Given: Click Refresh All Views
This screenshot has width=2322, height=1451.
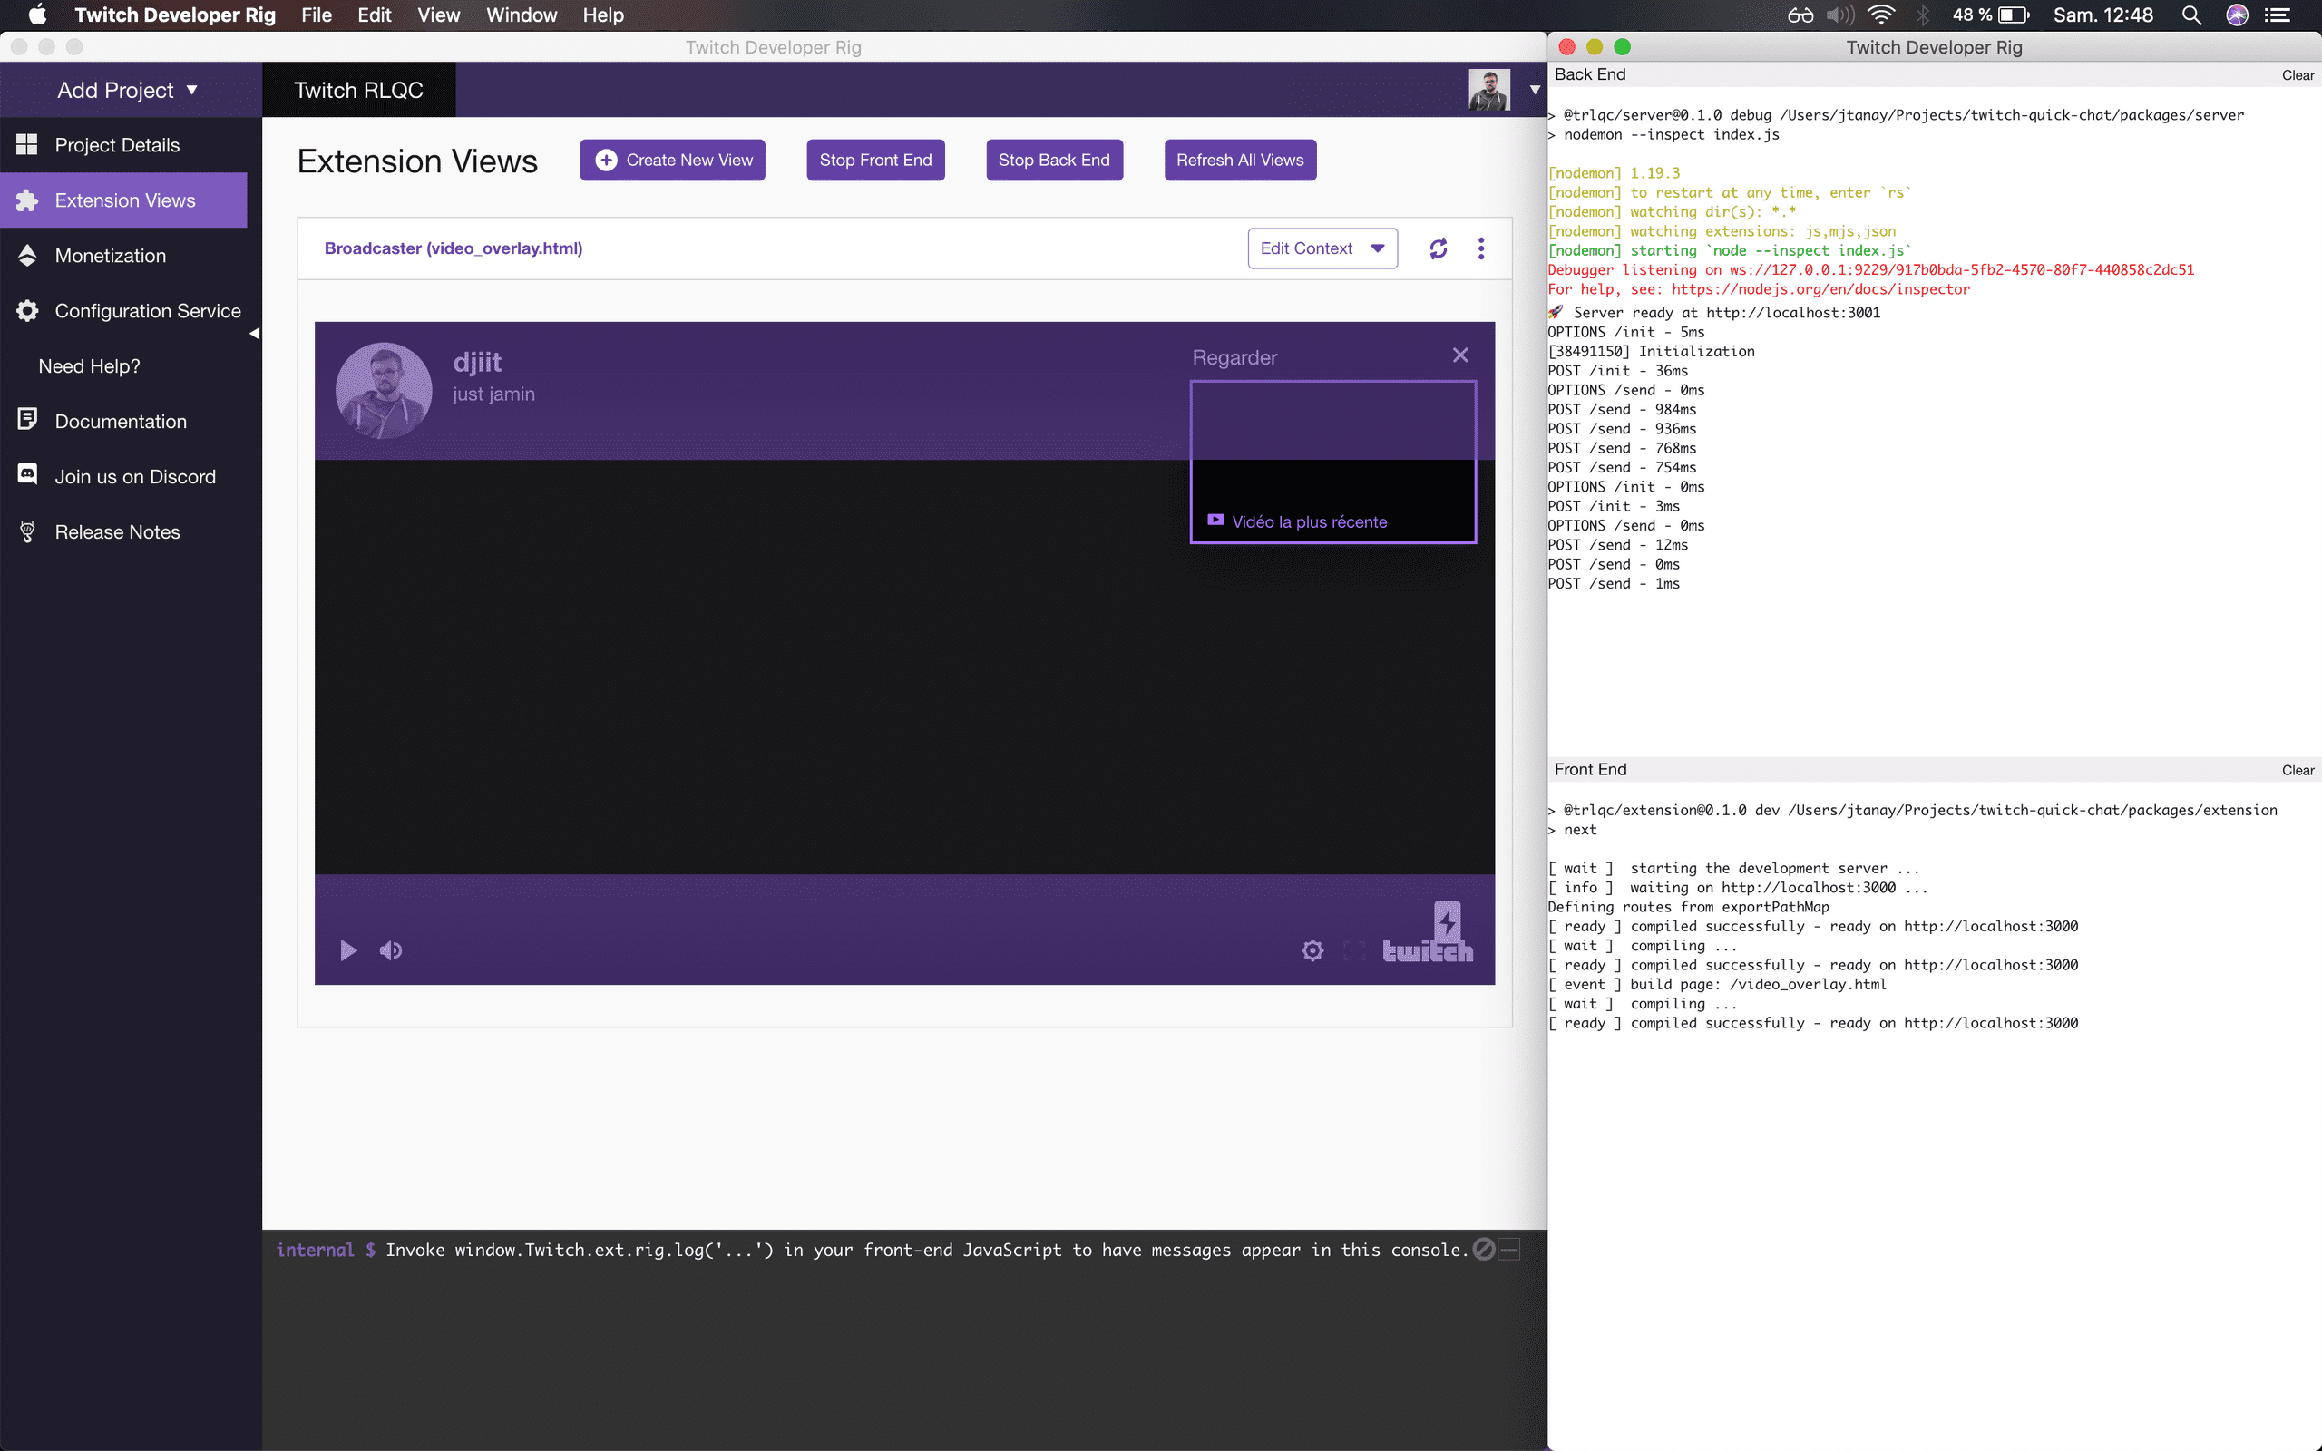Looking at the screenshot, I should (1240, 161).
